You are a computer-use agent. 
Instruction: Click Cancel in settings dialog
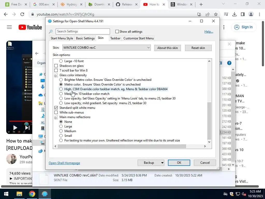(x=205, y=163)
